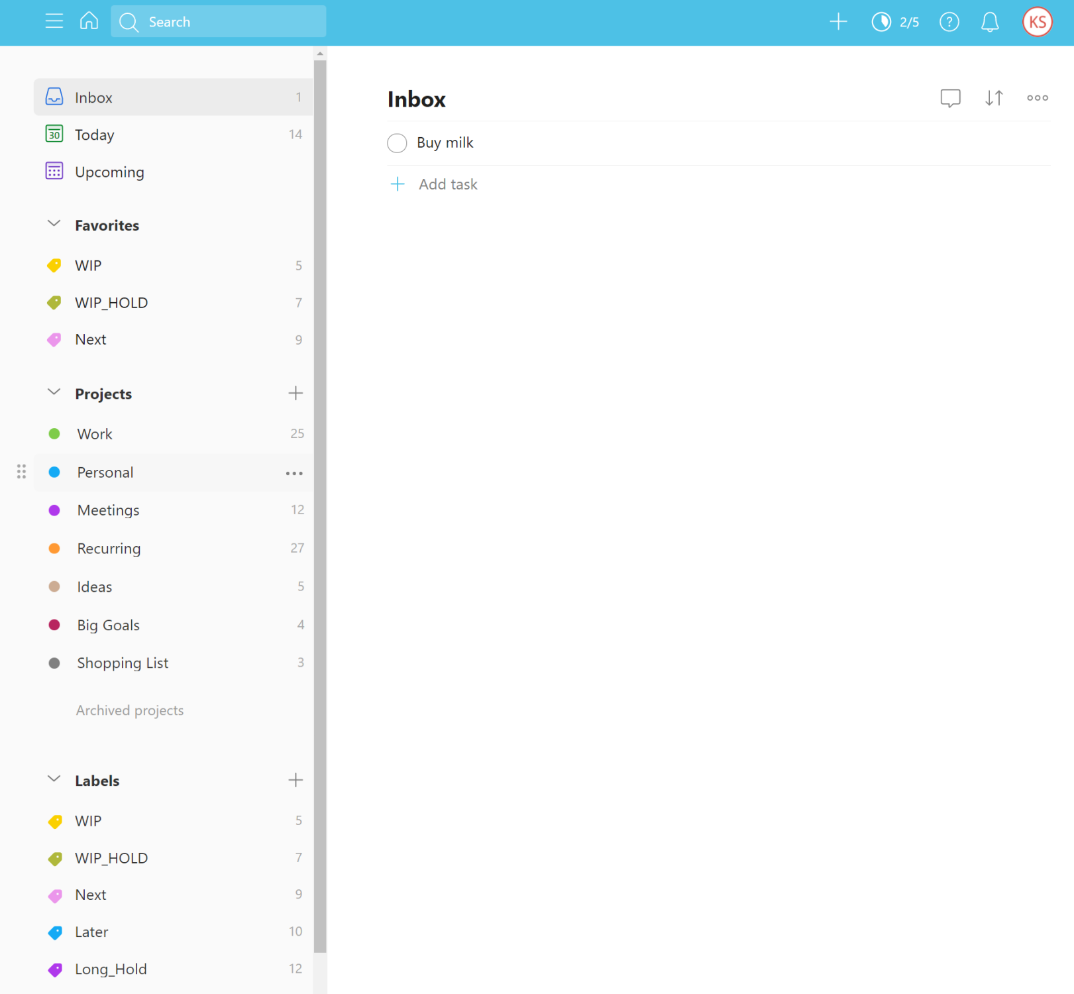1074x994 pixels.
Task: Open the Upcoming view
Action: [x=173, y=172]
